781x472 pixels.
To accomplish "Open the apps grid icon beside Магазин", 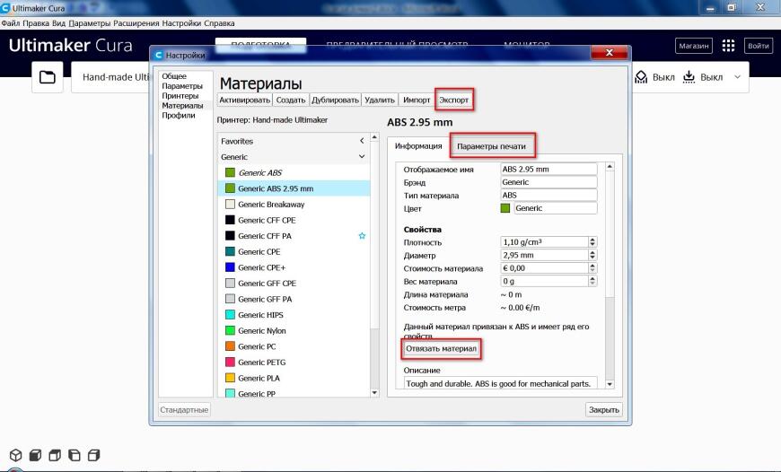I will (x=728, y=46).
